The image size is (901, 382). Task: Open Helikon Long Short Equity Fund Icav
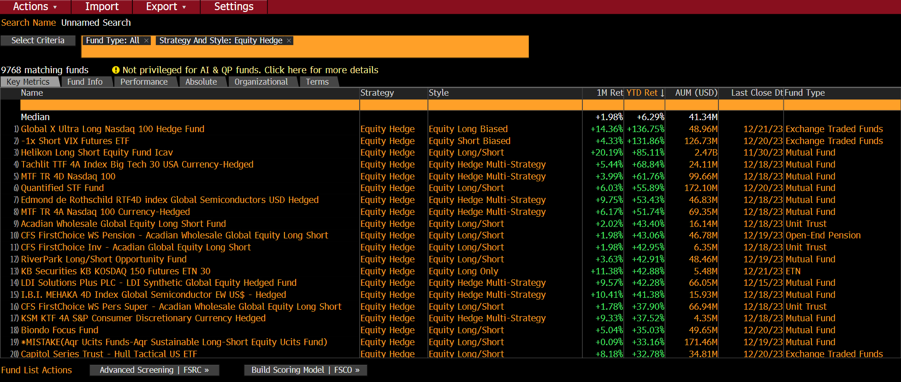coord(97,153)
